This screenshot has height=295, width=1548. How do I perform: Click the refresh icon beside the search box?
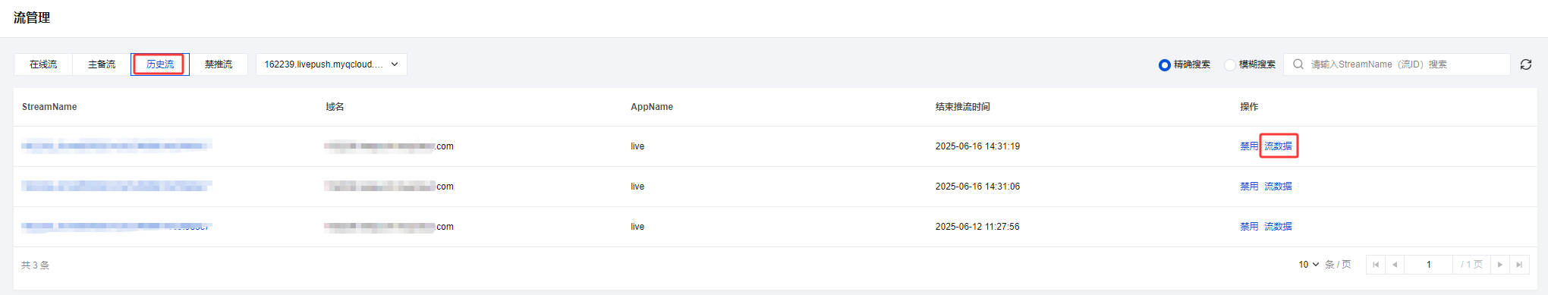tap(1525, 64)
